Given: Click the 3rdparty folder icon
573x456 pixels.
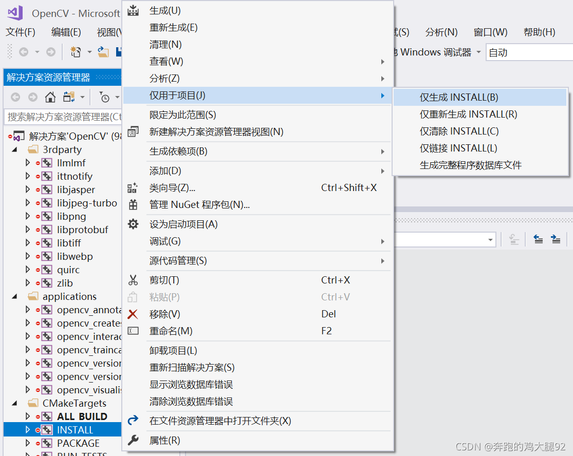Looking at the screenshot, I should (33, 149).
